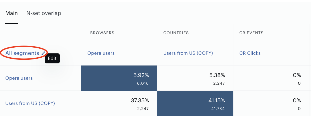This screenshot has width=311, height=116.
Task: Select the dark 5.92% overlap cell
Action: click(119, 78)
